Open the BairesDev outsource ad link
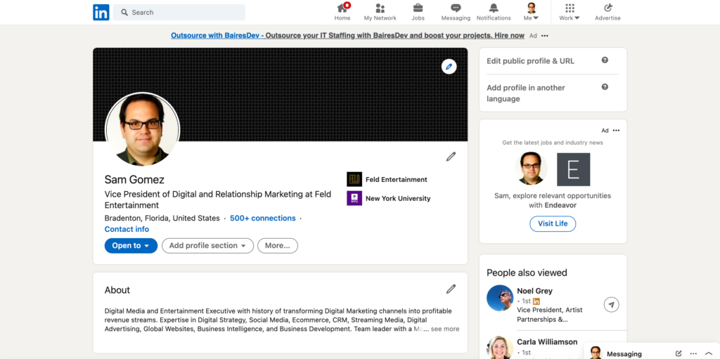This screenshot has width=720, height=359. pyautogui.click(x=347, y=35)
